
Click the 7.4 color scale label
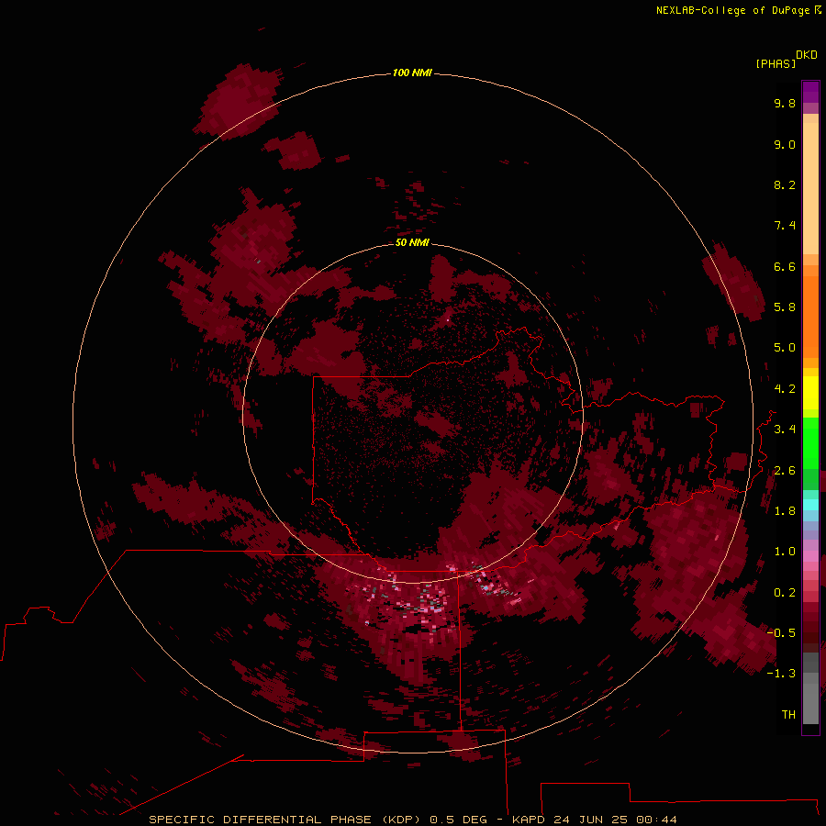click(x=785, y=226)
